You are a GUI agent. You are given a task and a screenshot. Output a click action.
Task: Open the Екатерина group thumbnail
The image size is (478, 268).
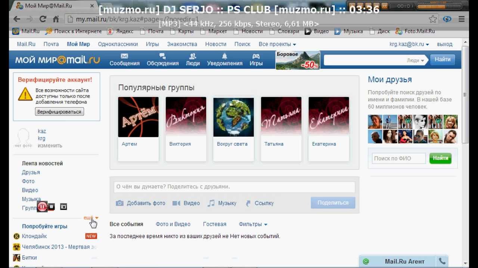[329, 117]
